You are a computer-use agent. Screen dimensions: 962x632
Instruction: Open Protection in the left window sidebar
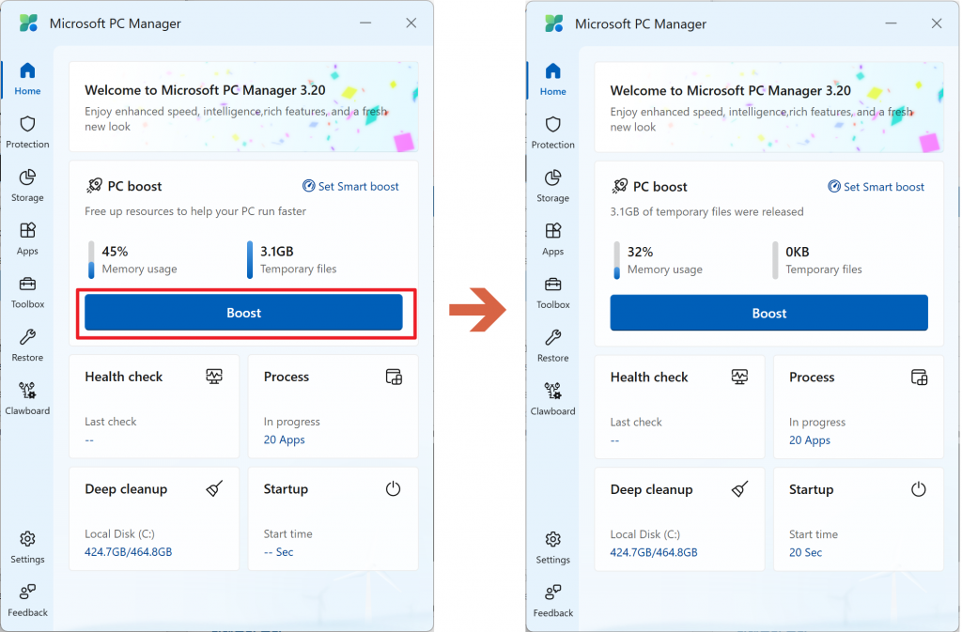tap(27, 132)
